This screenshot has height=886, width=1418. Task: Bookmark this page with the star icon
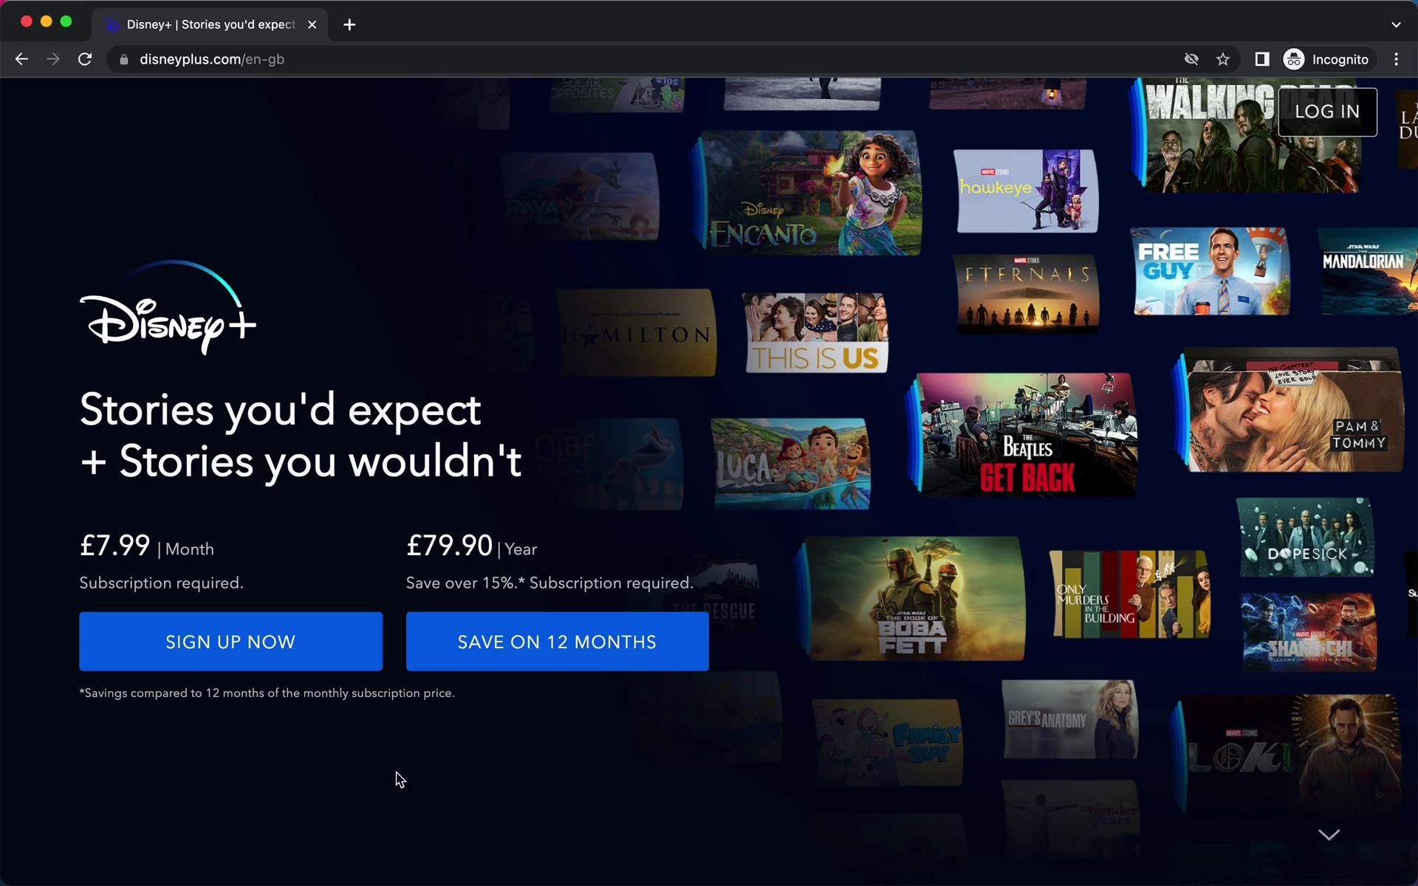point(1223,59)
